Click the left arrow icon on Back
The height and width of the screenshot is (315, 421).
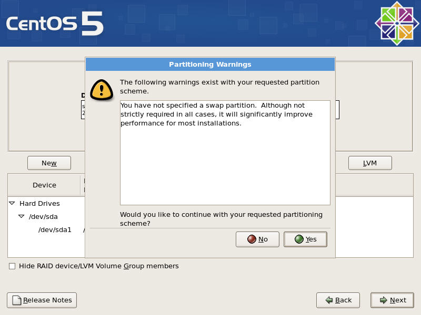[x=329, y=300]
